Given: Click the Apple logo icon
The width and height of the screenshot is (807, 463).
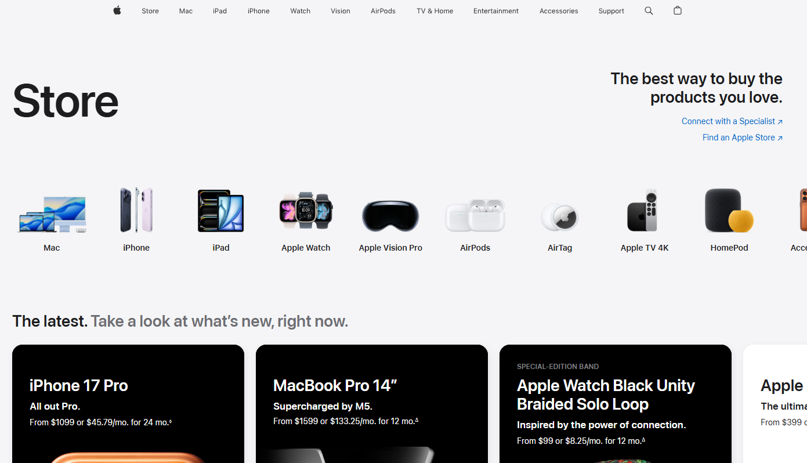Looking at the screenshot, I should tap(117, 10).
